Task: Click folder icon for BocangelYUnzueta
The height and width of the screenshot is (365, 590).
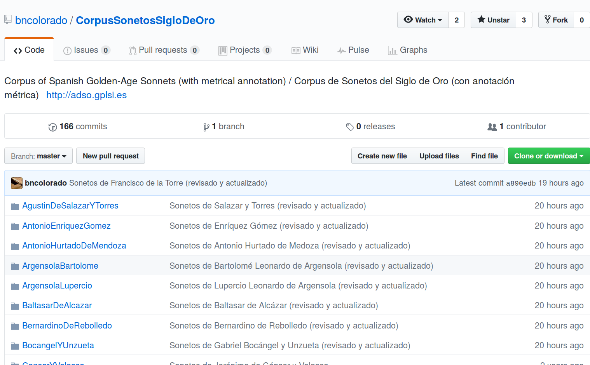Action: [15, 346]
